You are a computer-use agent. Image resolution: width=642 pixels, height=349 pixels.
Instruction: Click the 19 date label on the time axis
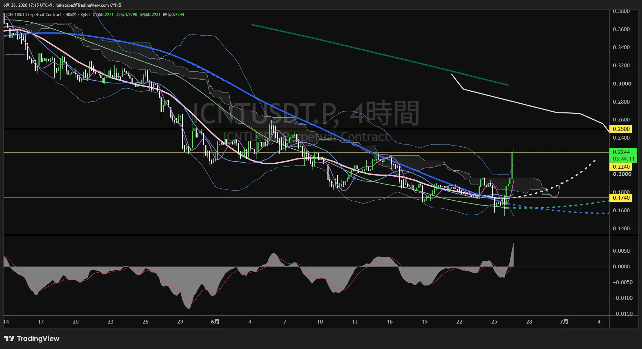(424, 322)
